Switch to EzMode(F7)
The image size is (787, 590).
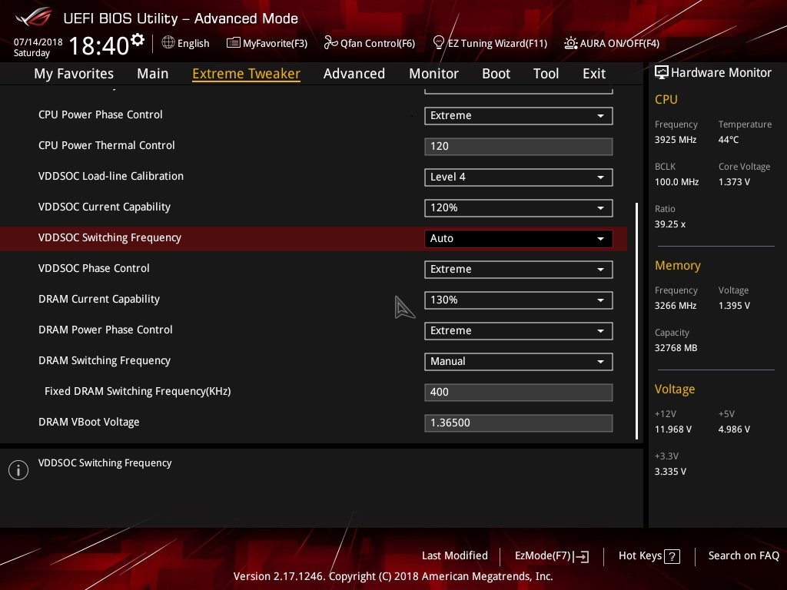[552, 556]
